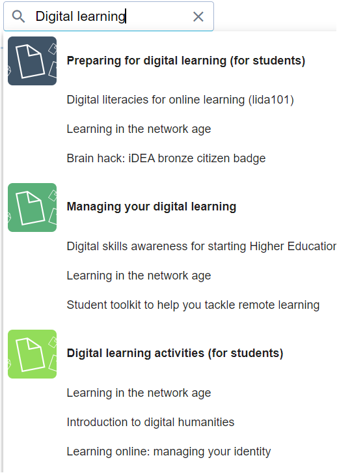337x473 pixels.
Task: Open 'Learning online: managing your identity'
Action: (168, 451)
